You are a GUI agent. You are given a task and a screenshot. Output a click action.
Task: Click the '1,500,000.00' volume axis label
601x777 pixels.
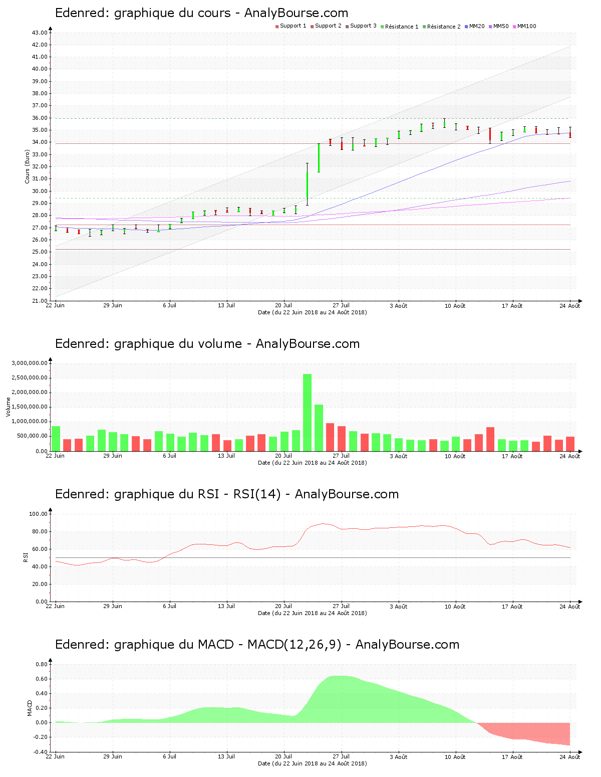coord(30,407)
